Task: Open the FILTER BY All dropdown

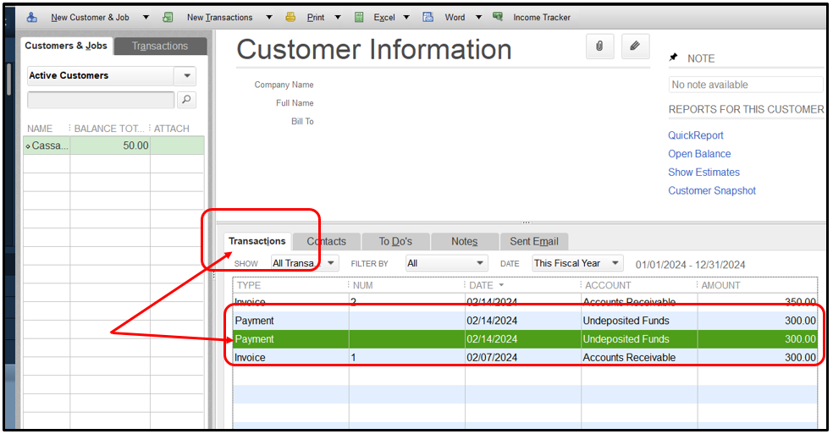Action: click(x=447, y=263)
